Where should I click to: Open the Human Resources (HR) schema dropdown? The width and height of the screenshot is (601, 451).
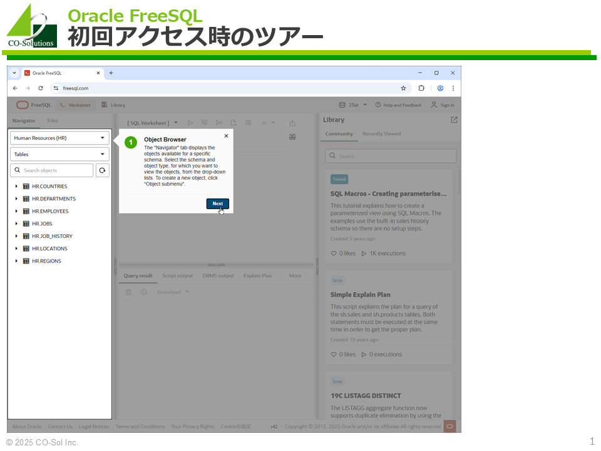[59, 138]
